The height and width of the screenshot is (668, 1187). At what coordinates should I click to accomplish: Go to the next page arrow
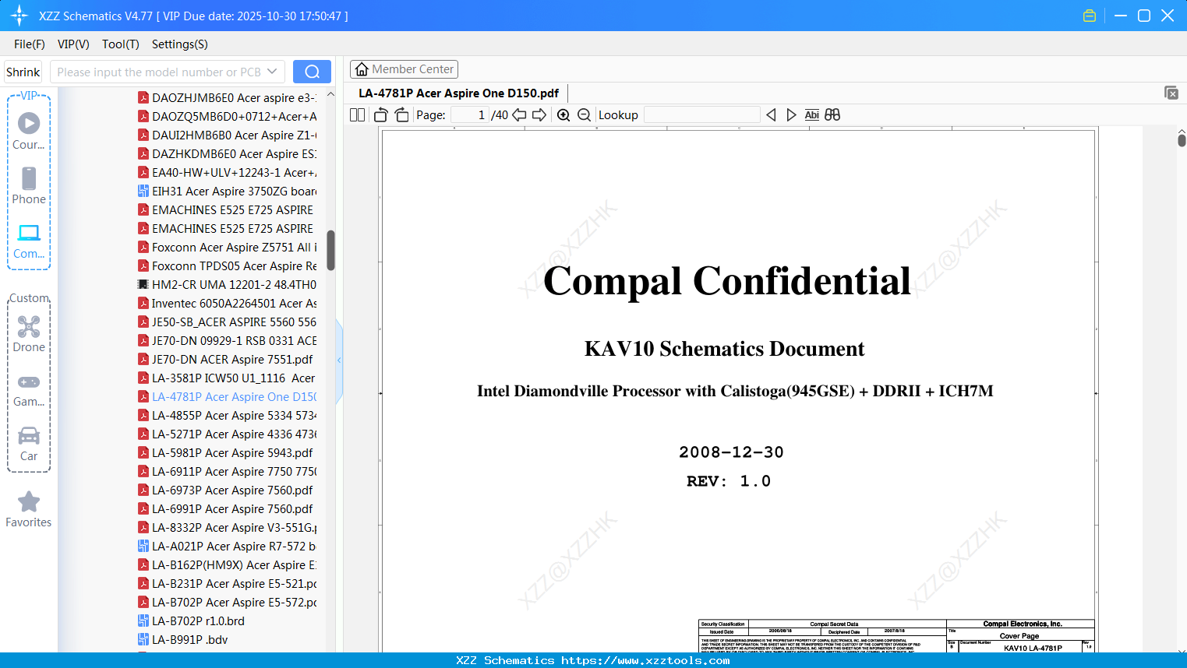tap(539, 115)
